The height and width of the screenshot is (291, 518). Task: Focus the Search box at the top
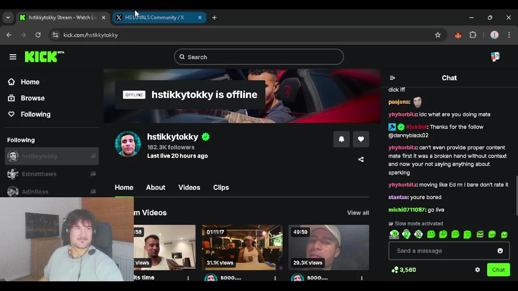259,57
